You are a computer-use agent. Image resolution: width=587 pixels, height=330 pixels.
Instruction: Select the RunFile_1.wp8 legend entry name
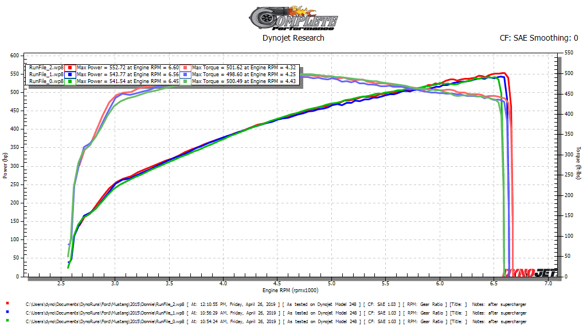pos(46,74)
